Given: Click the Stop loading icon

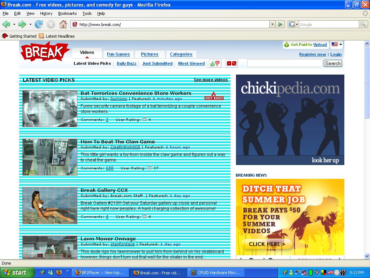Looking at the screenshot, I should tap(51, 24).
